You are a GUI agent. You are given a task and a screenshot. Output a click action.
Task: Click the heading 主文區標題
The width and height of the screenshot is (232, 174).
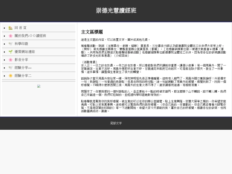click(x=92, y=32)
